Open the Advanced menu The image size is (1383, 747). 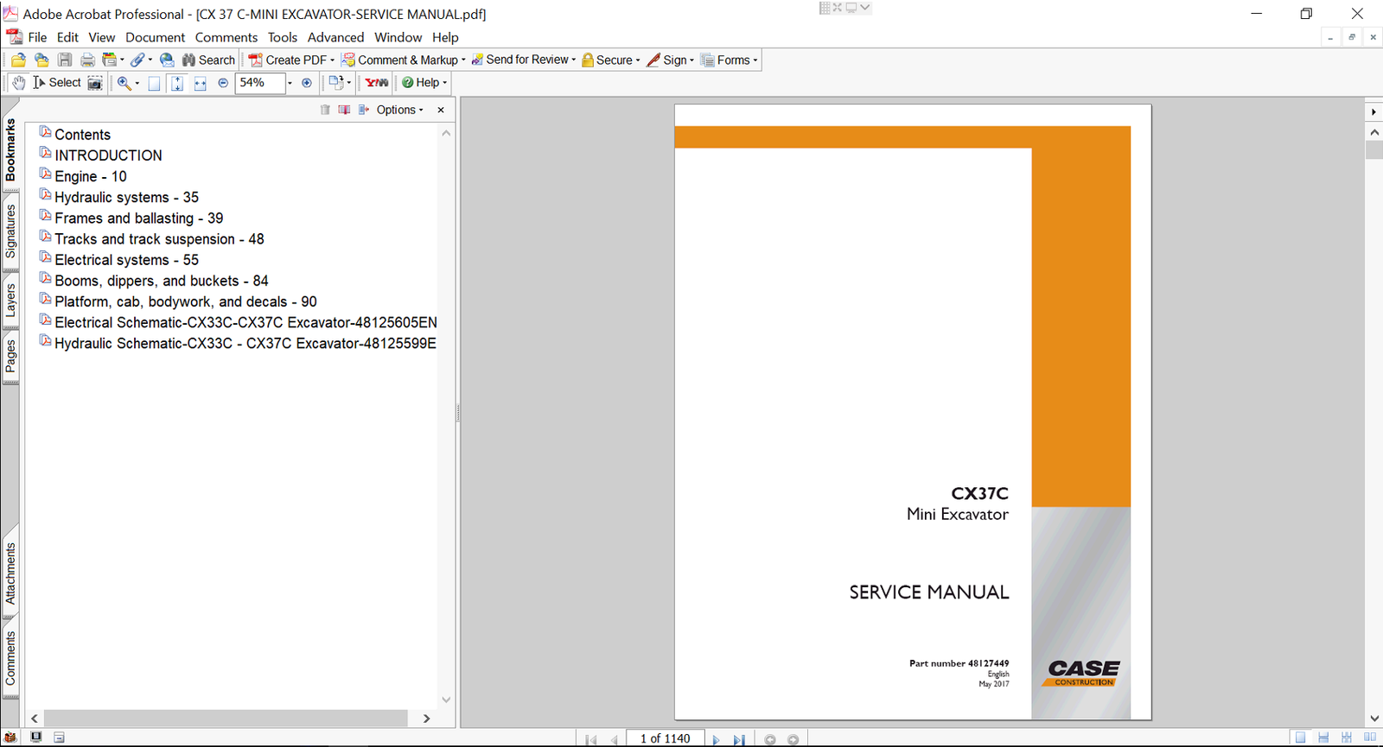(x=335, y=37)
